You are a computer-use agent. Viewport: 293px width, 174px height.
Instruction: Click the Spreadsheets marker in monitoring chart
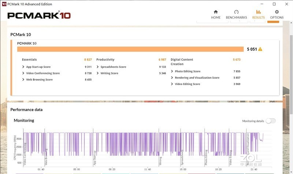182,158
